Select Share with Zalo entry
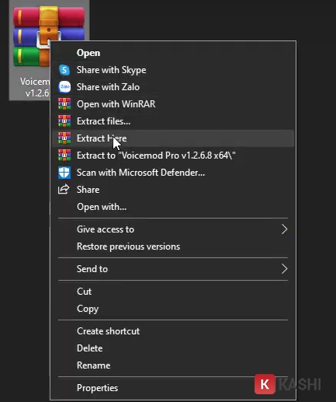Image resolution: width=336 pixels, height=402 pixels. tap(173, 87)
